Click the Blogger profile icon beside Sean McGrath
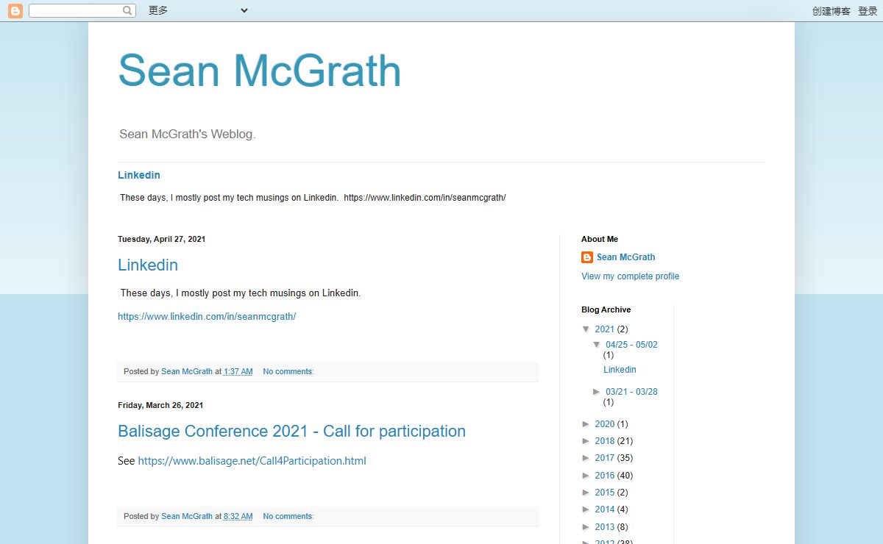 pyautogui.click(x=587, y=257)
